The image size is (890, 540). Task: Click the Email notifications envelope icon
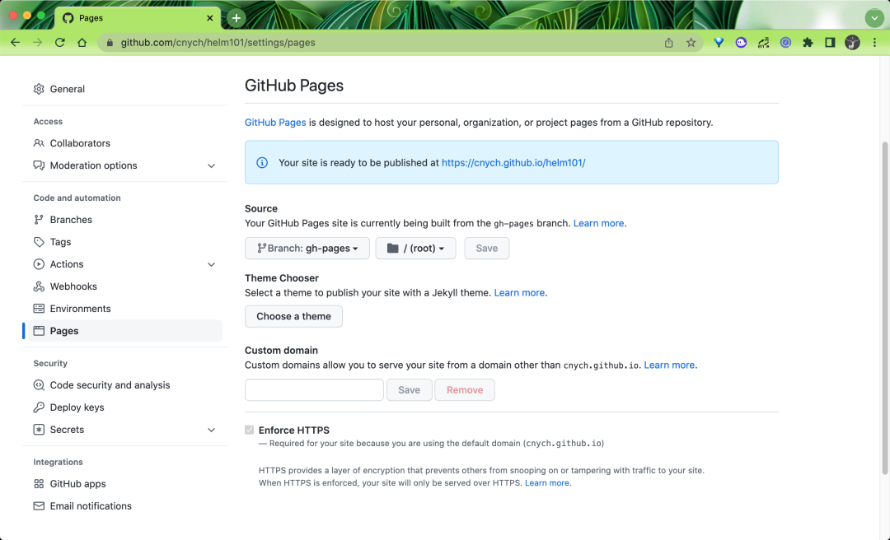39,506
